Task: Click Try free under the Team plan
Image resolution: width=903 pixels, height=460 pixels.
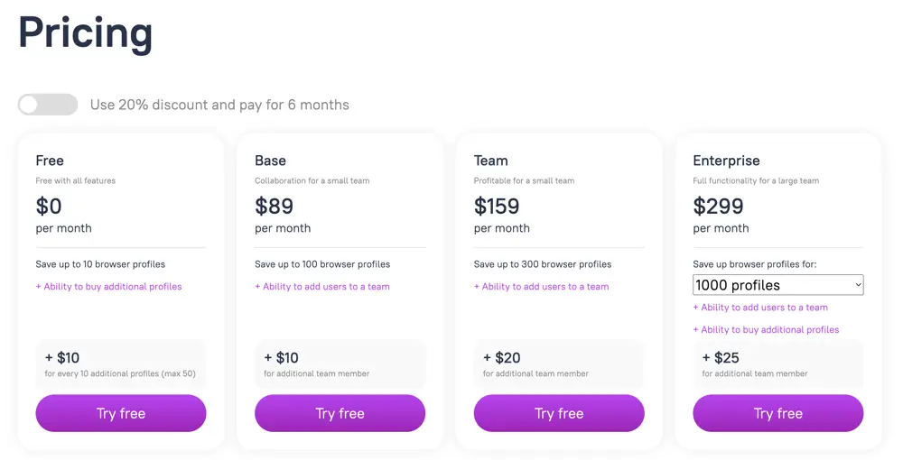Action: [x=559, y=413]
